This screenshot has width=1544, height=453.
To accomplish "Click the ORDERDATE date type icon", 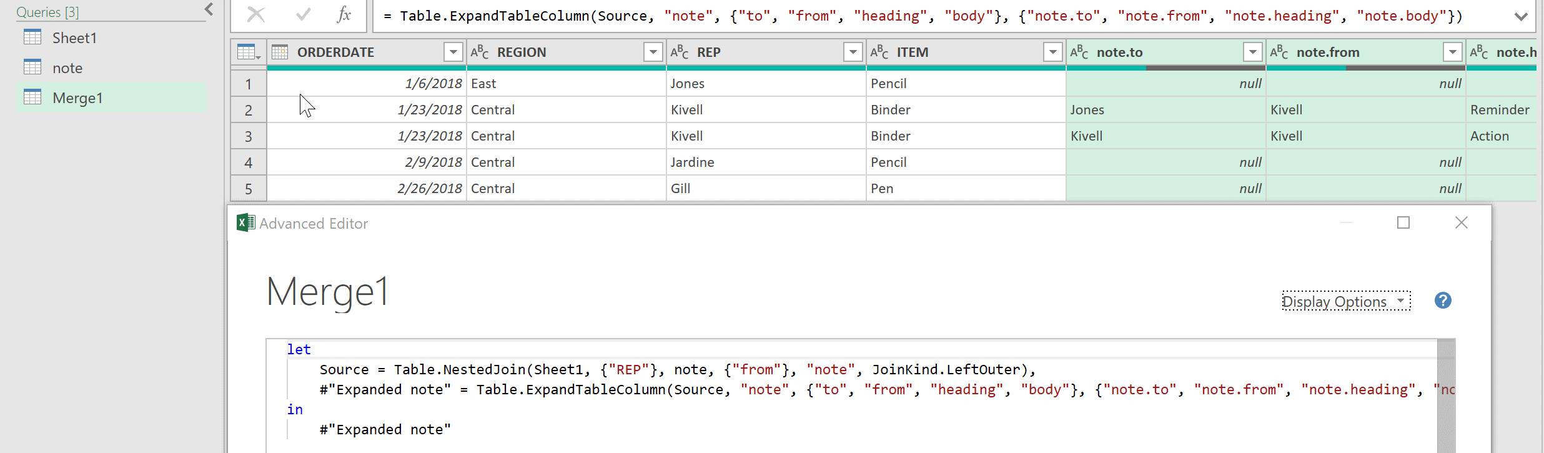I will point(280,52).
